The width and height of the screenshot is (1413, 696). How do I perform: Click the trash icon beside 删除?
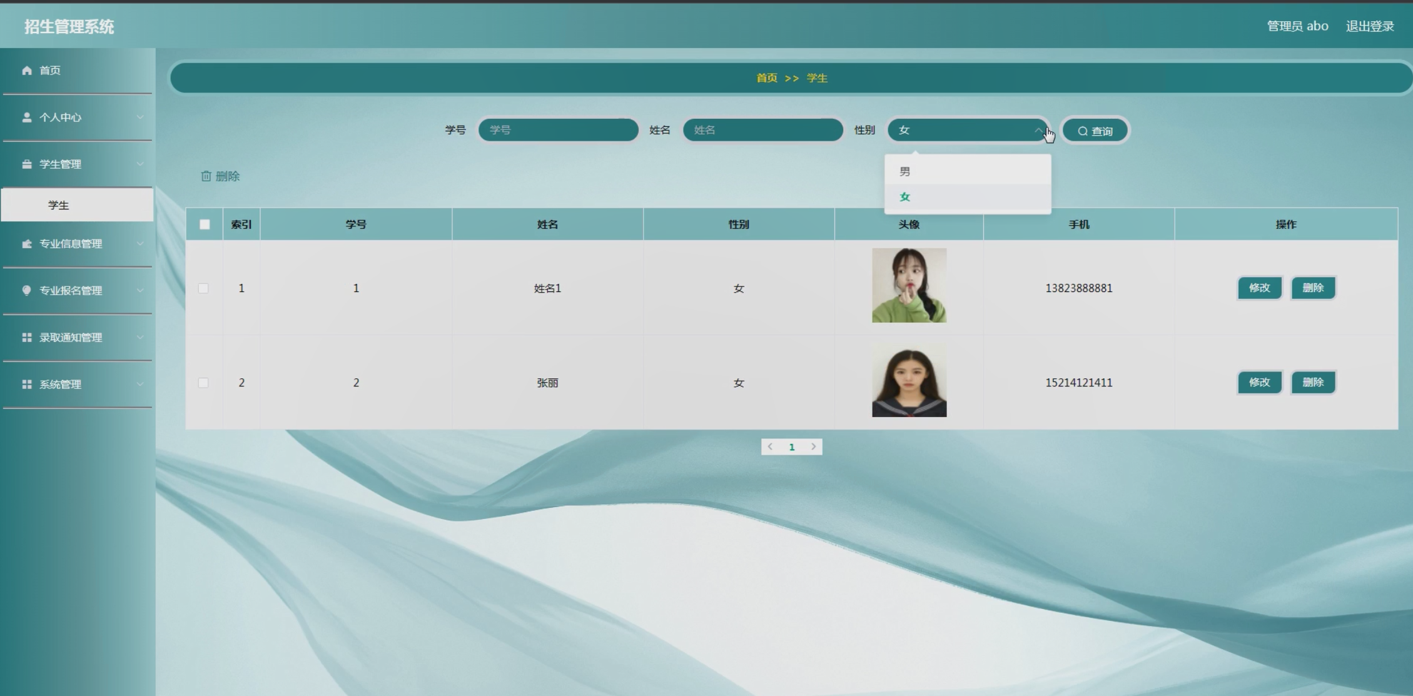[206, 176]
